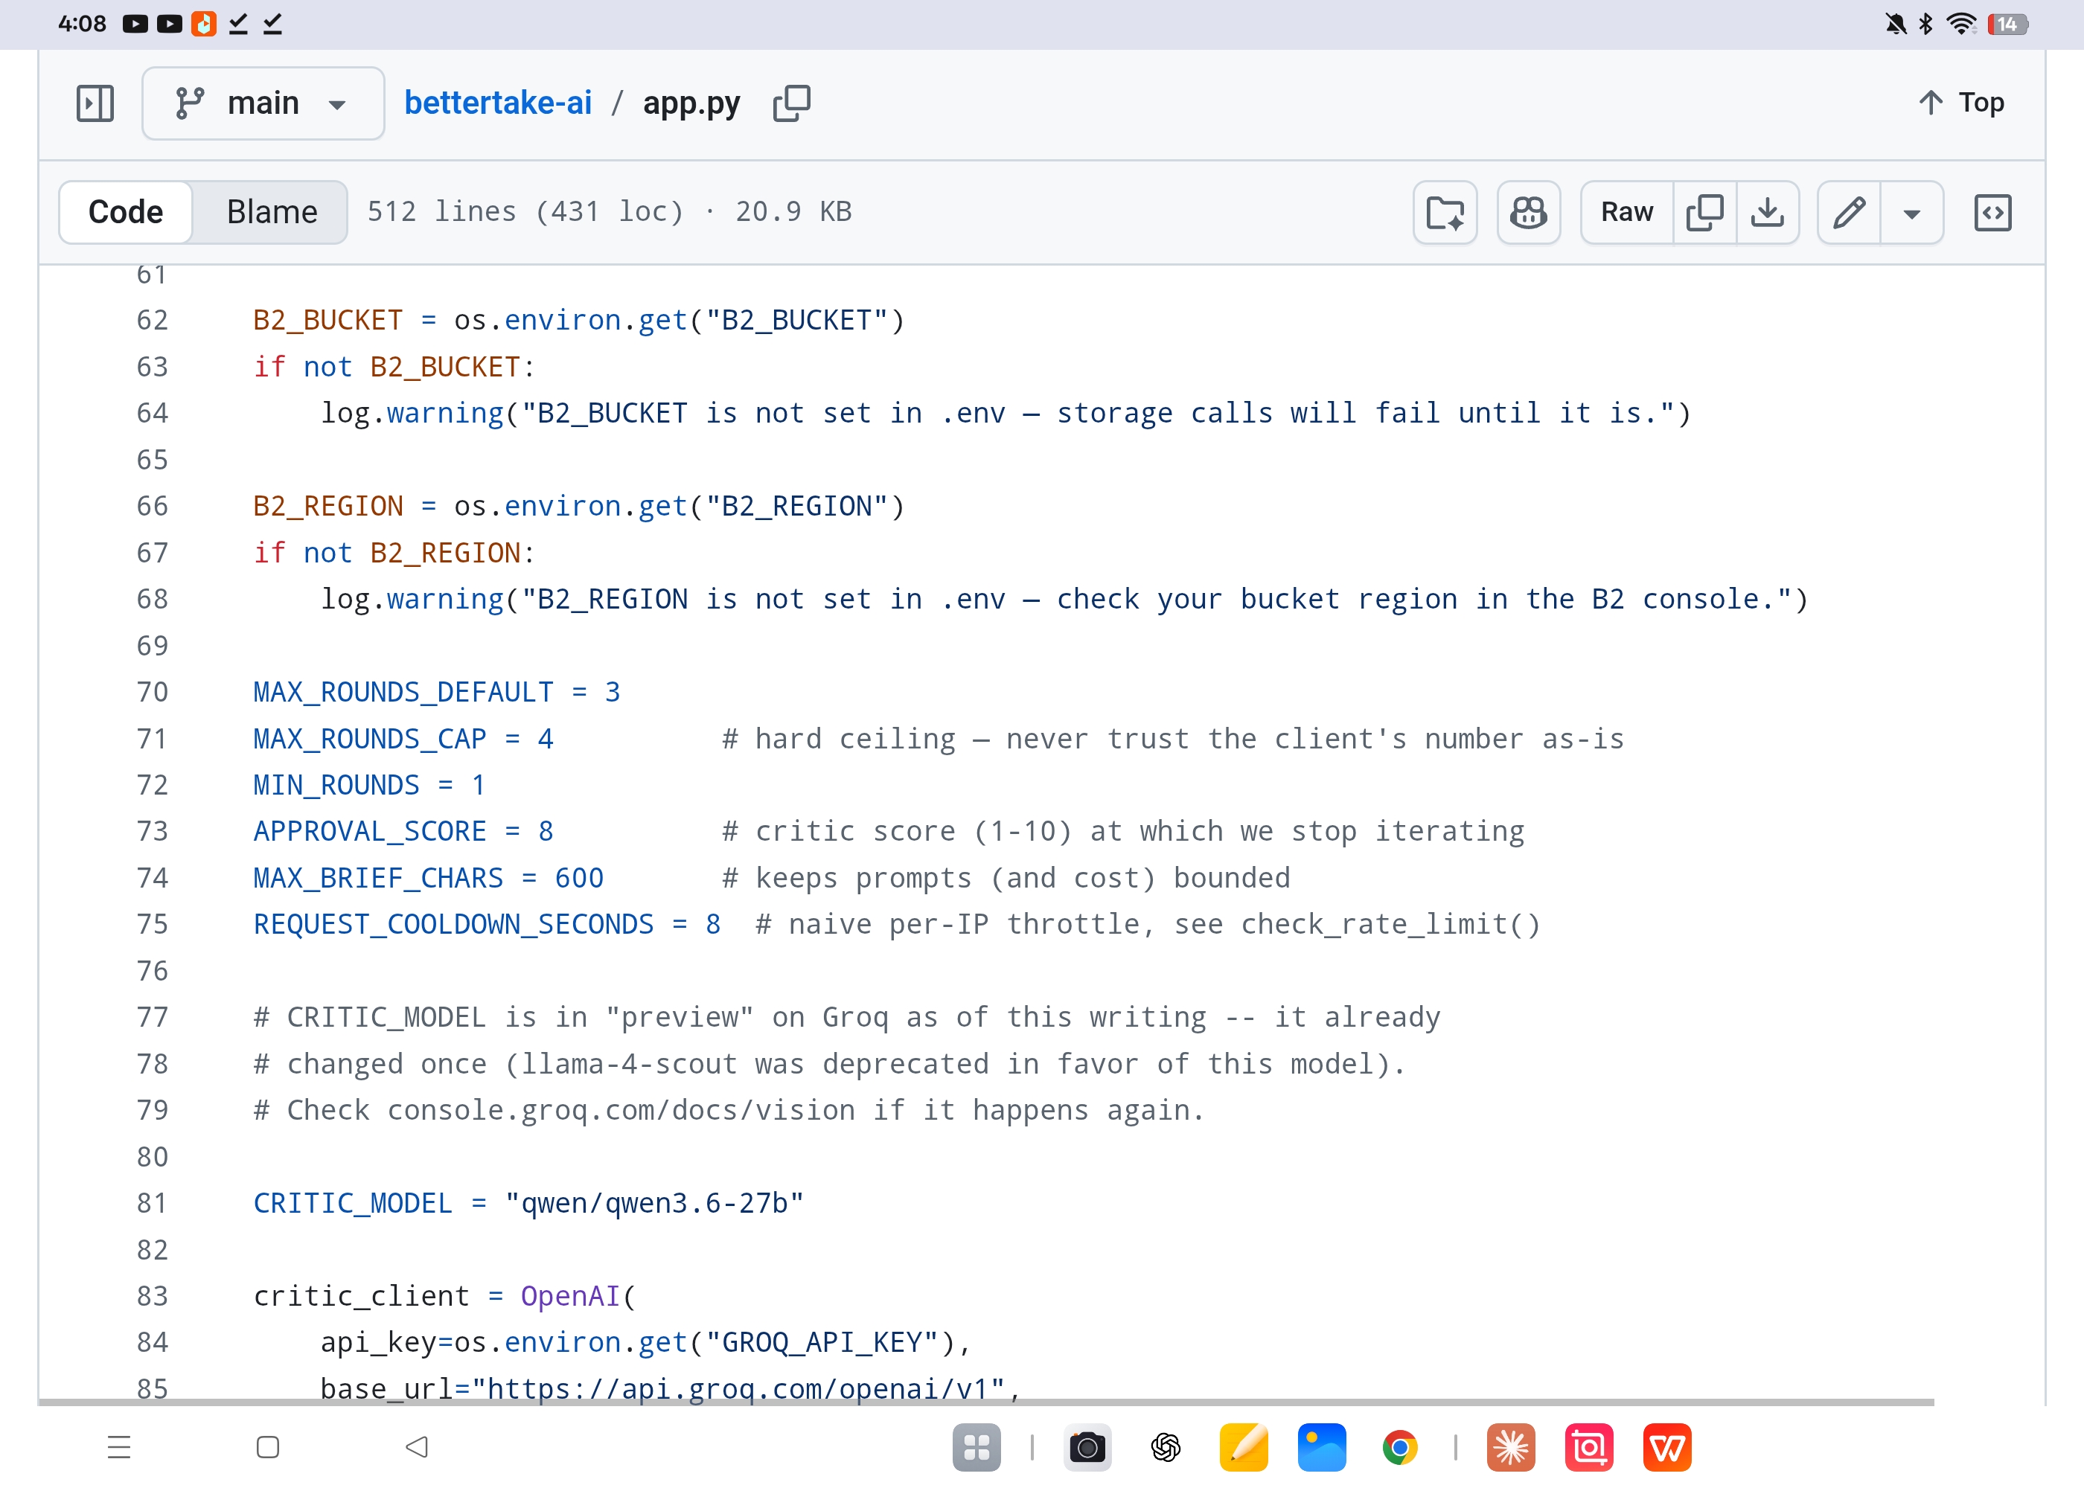
Task: Click the B2_BUCKET variable on line 62
Action: pos(328,320)
